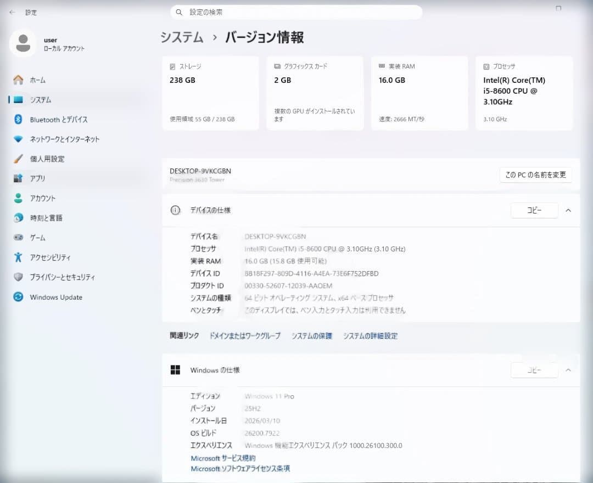Click the 実装 RAM card icon
The width and height of the screenshot is (593, 483).
382,66
